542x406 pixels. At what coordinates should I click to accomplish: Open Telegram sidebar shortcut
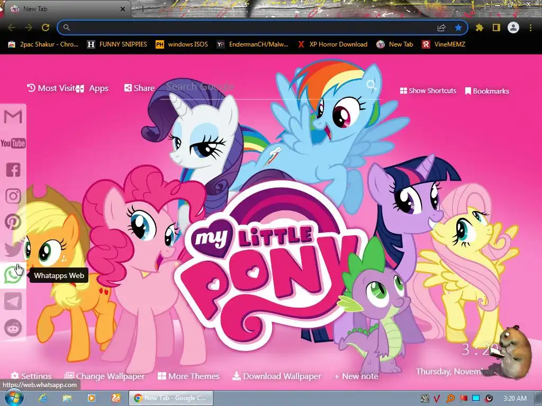coord(13,301)
